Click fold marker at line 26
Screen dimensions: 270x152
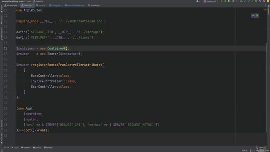click(x=15, y=98)
